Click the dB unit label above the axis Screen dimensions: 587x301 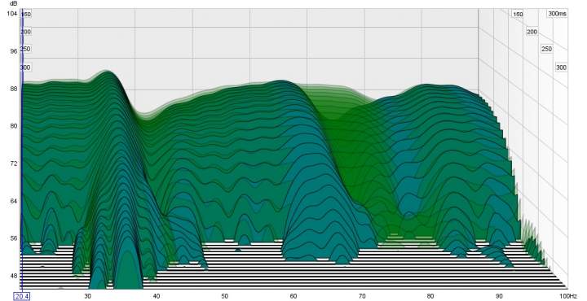tap(13, 3)
